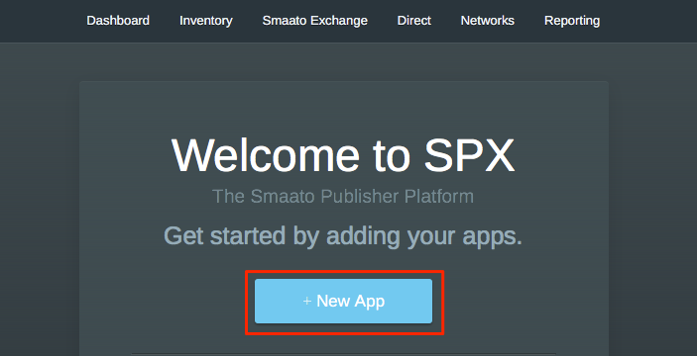Viewport: 697px width, 356px height.
Task: Click the 'Welcome to SPX' heading
Action: (343, 156)
